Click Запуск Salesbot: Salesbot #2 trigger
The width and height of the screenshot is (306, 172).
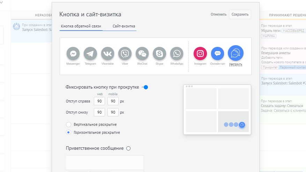[284, 83]
